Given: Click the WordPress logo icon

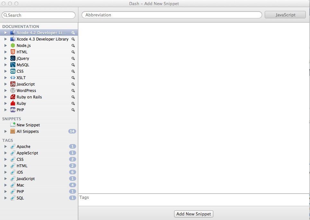Looking at the screenshot, I should coord(13,90).
